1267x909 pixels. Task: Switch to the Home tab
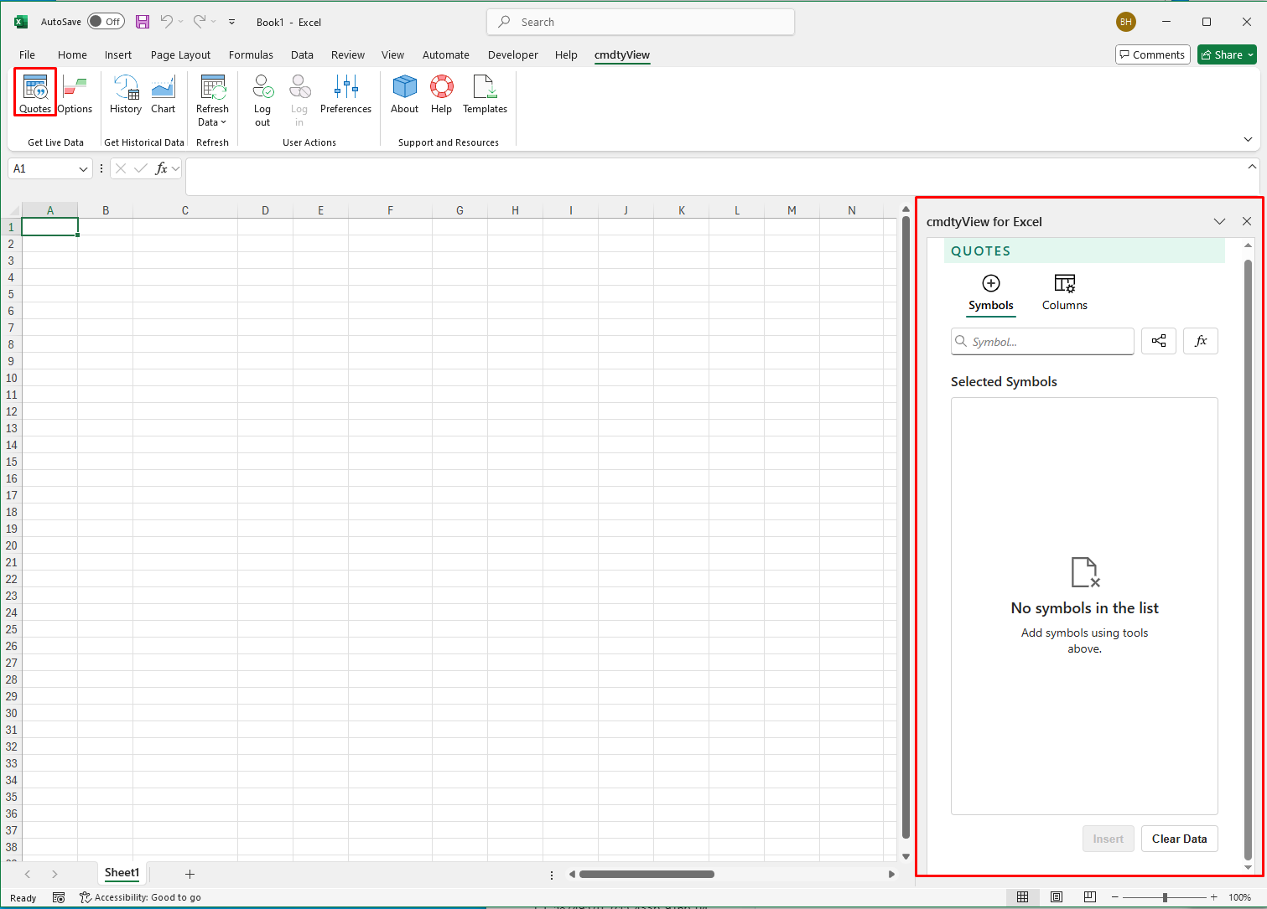(x=72, y=54)
